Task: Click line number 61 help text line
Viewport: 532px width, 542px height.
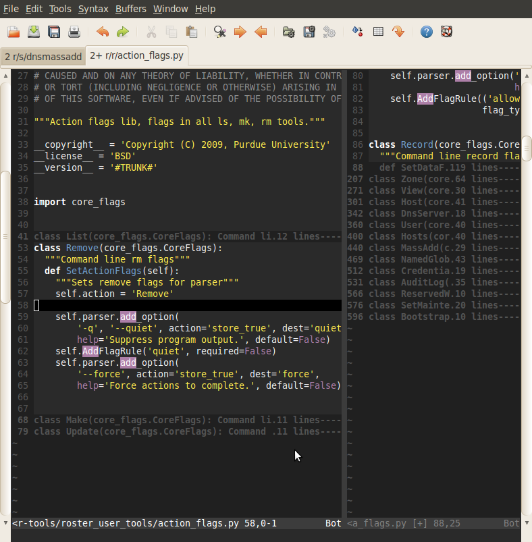Action: [x=203, y=340]
